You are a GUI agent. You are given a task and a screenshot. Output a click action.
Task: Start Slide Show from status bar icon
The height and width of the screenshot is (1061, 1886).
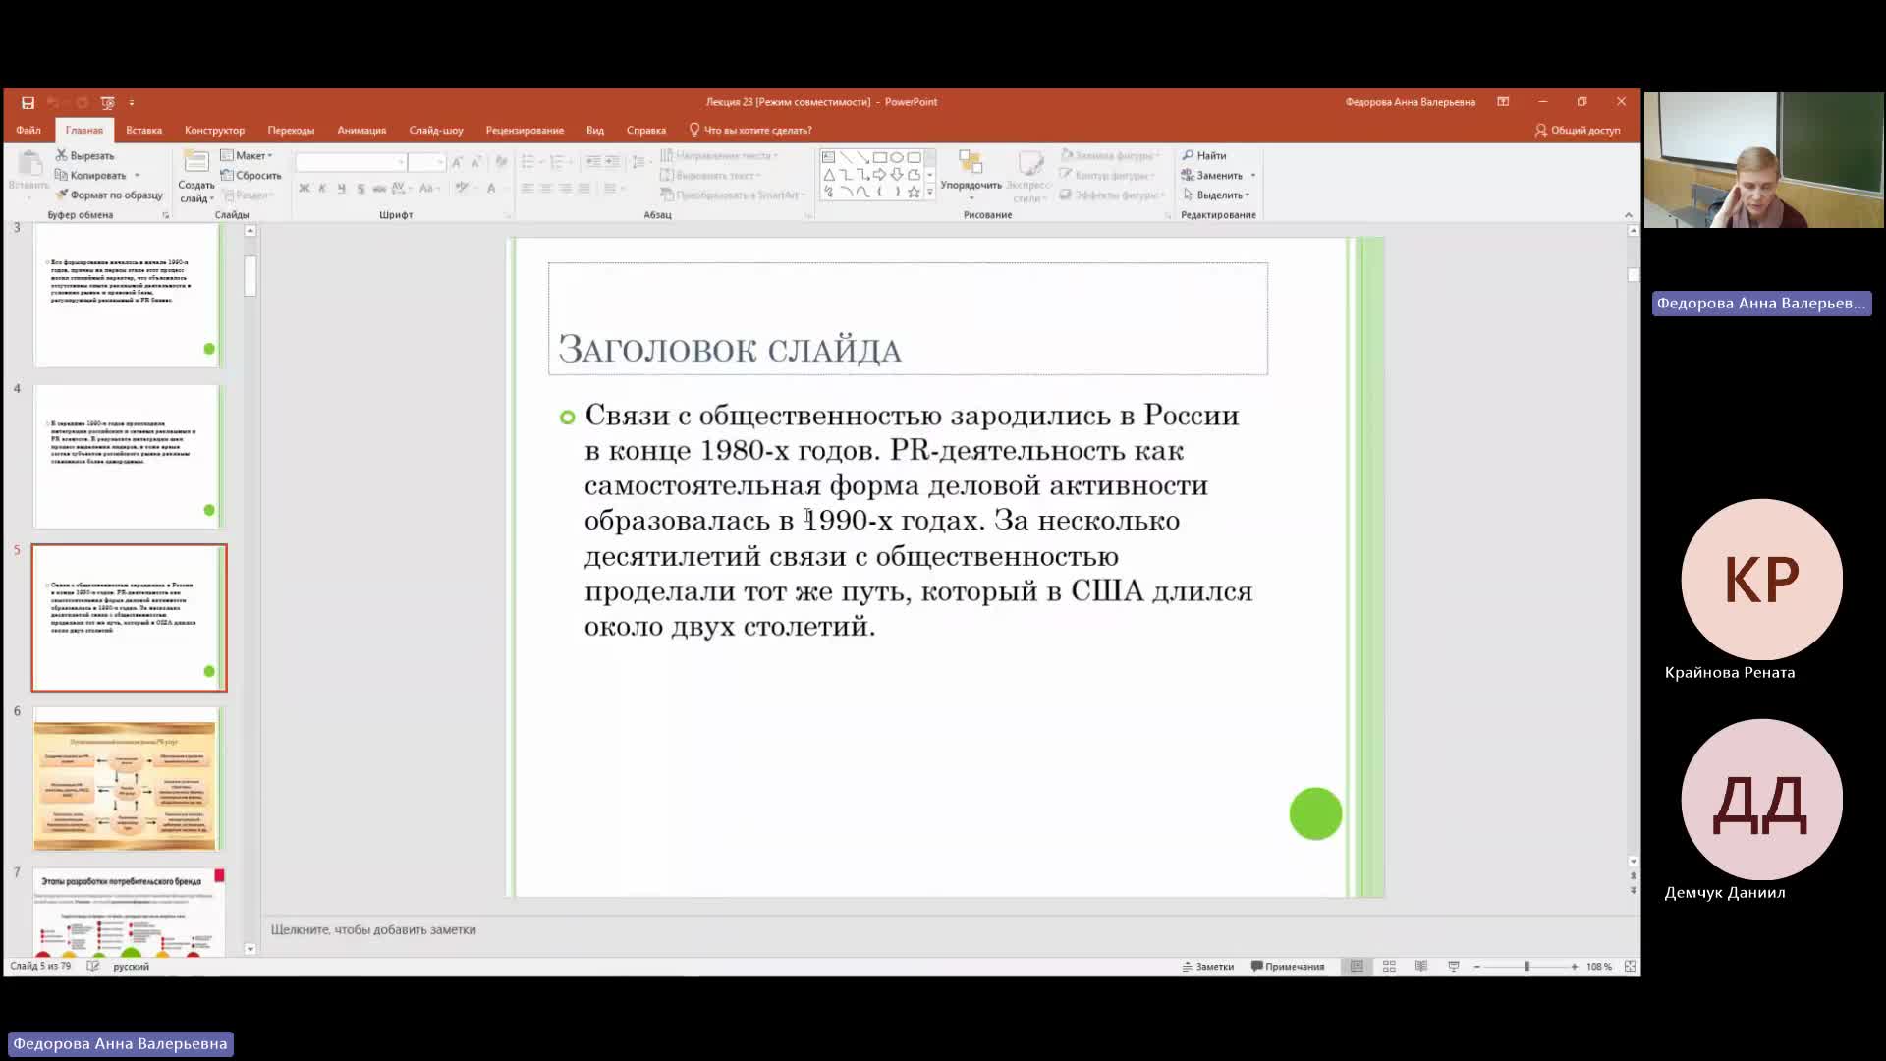pos(1454,967)
